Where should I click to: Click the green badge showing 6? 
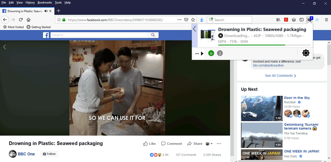pyautogui.click(x=211, y=53)
